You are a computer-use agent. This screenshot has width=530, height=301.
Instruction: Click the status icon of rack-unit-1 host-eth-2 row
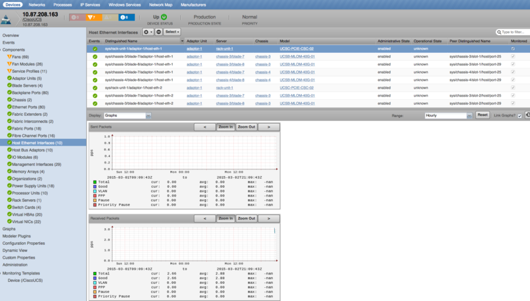(95, 88)
